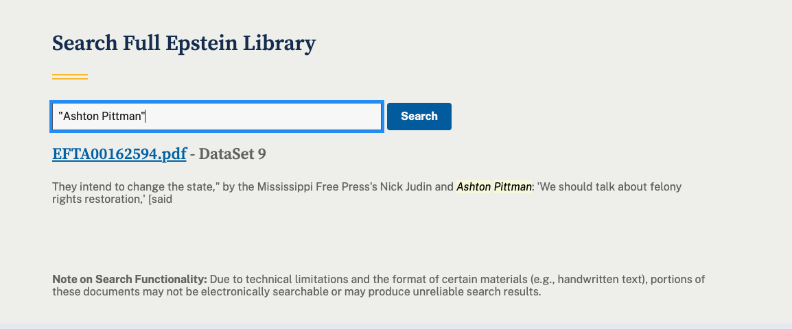Click the "DataSet 9" label

point(232,154)
